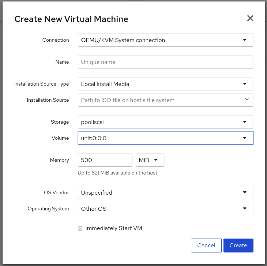Open the Storage pool dropdown
Screen dimensions: 267x266
coord(165,122)
